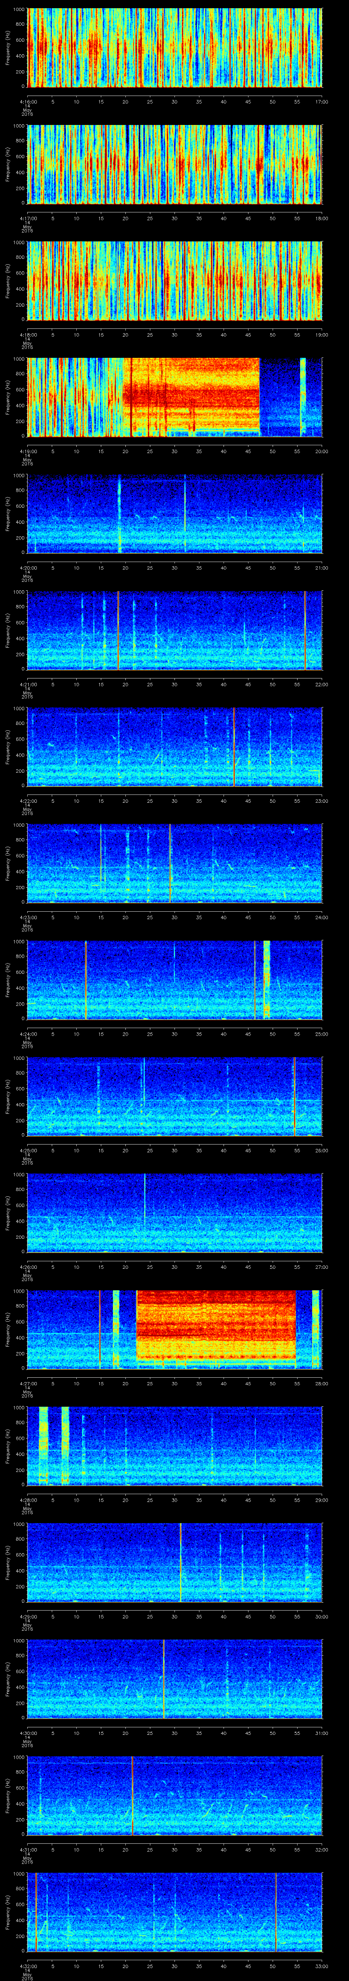
Task: Open the spectrogram panel starting at 4:17:00
Action: tap(174, 164)
